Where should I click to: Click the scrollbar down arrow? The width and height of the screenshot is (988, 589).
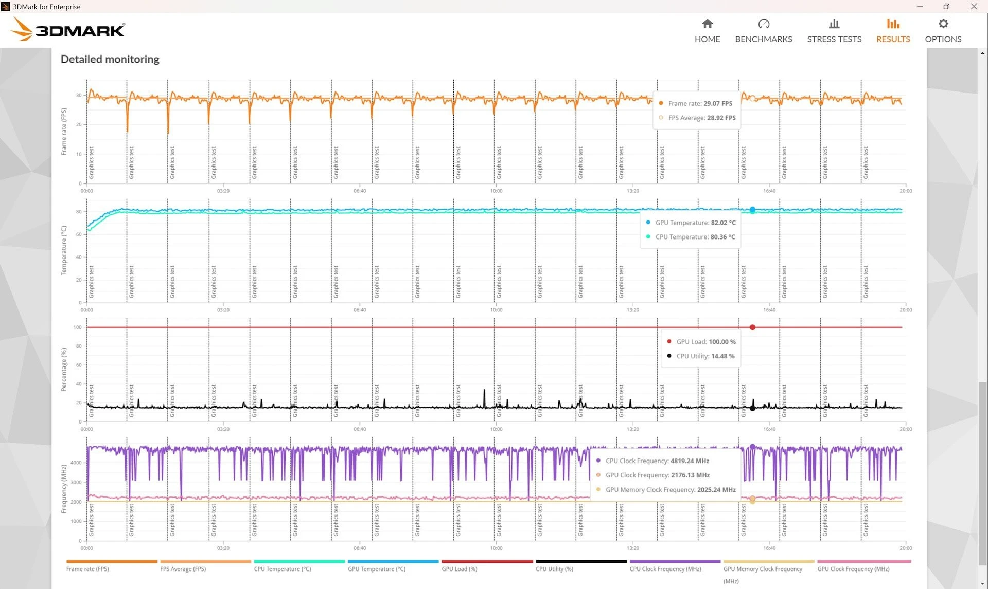click(982, 584)
